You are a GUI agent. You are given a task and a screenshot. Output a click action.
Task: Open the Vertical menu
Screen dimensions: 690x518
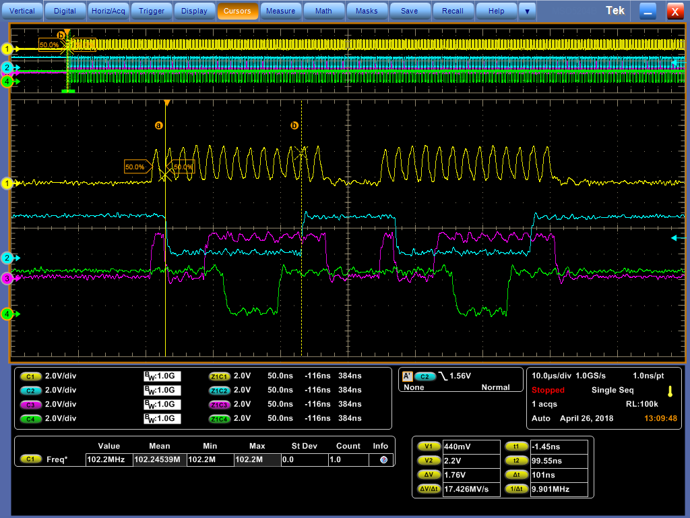tap(22, 11)
